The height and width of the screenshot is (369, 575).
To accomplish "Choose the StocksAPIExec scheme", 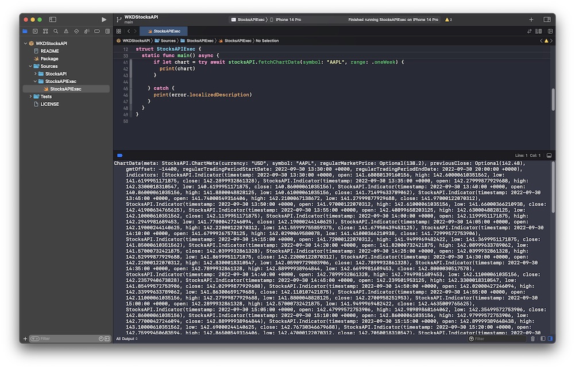I will click(248, 20).
